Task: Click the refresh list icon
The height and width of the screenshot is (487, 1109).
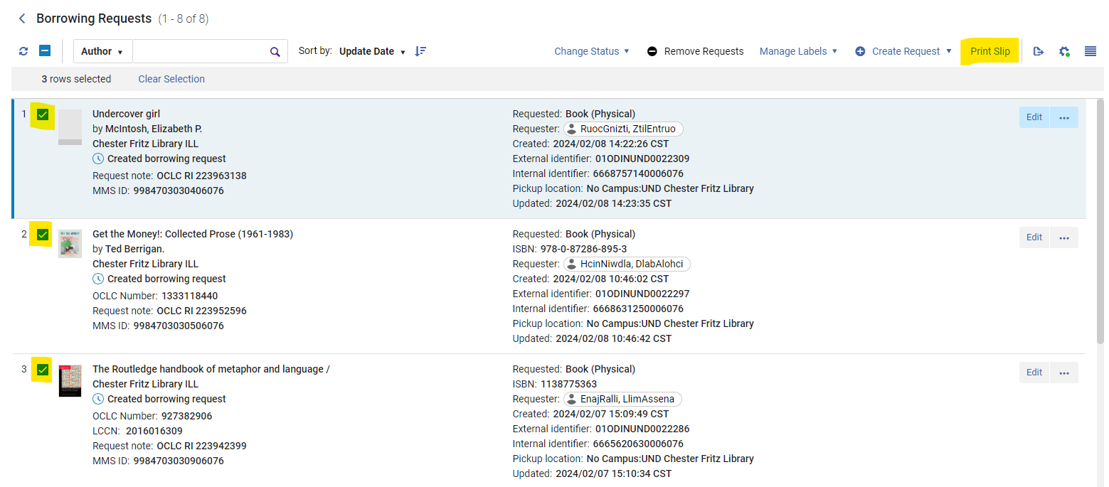Action: (x=23, y=51)
